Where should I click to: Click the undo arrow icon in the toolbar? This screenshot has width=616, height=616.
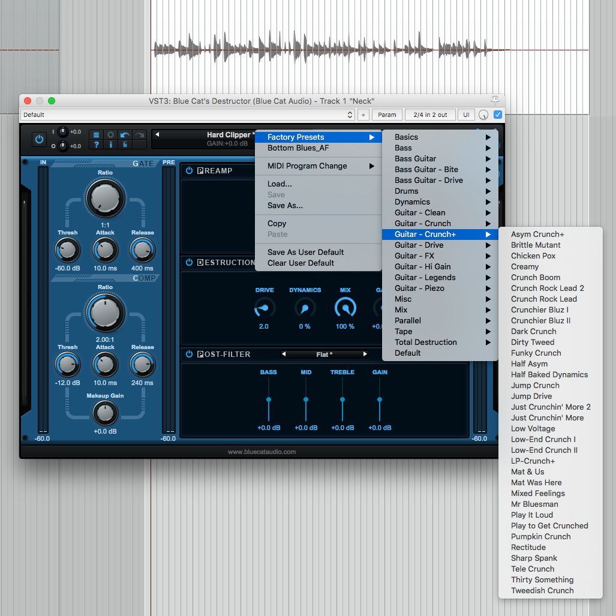[x=125, y=134]
